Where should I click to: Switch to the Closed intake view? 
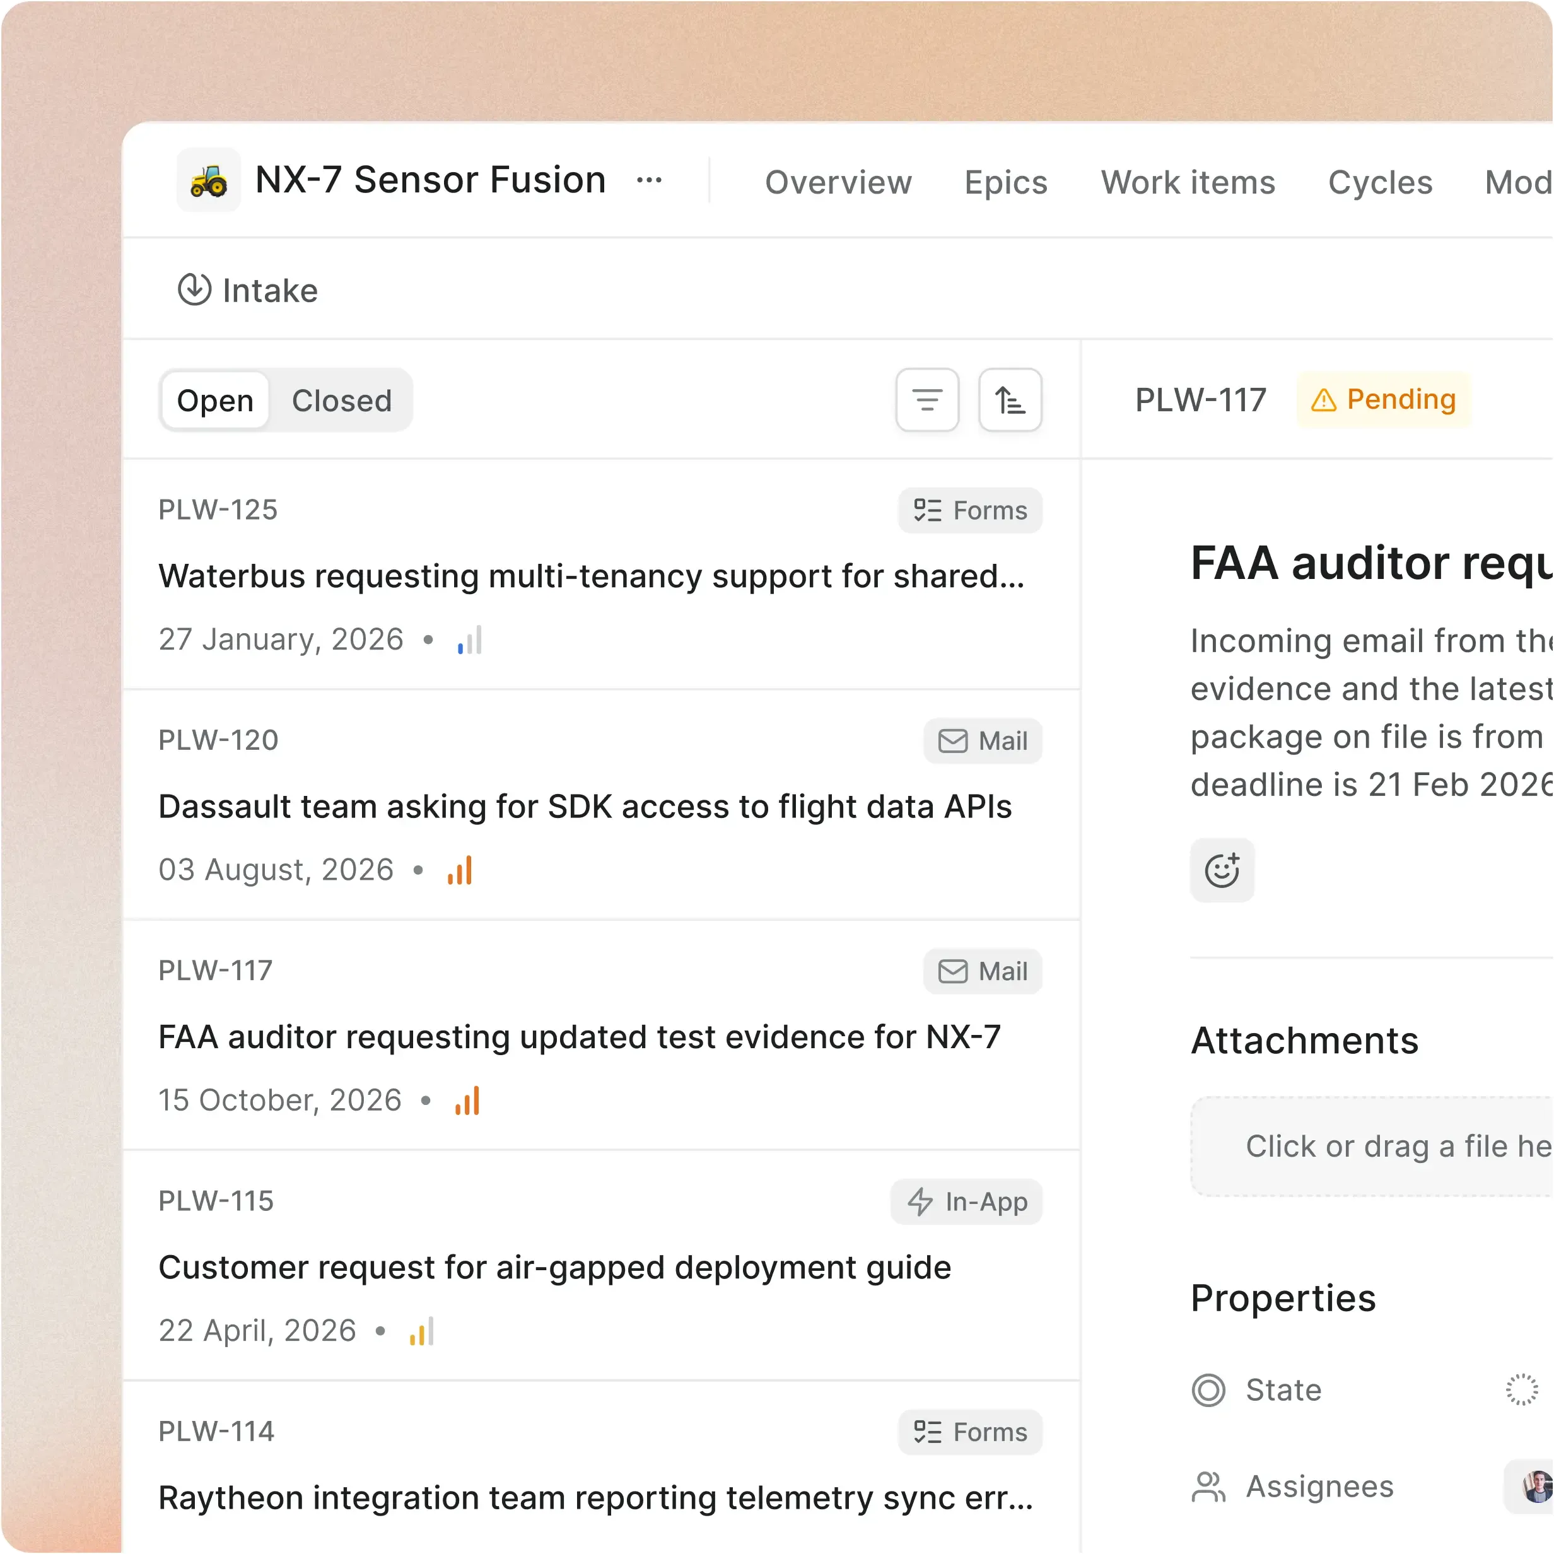point(342,400)
